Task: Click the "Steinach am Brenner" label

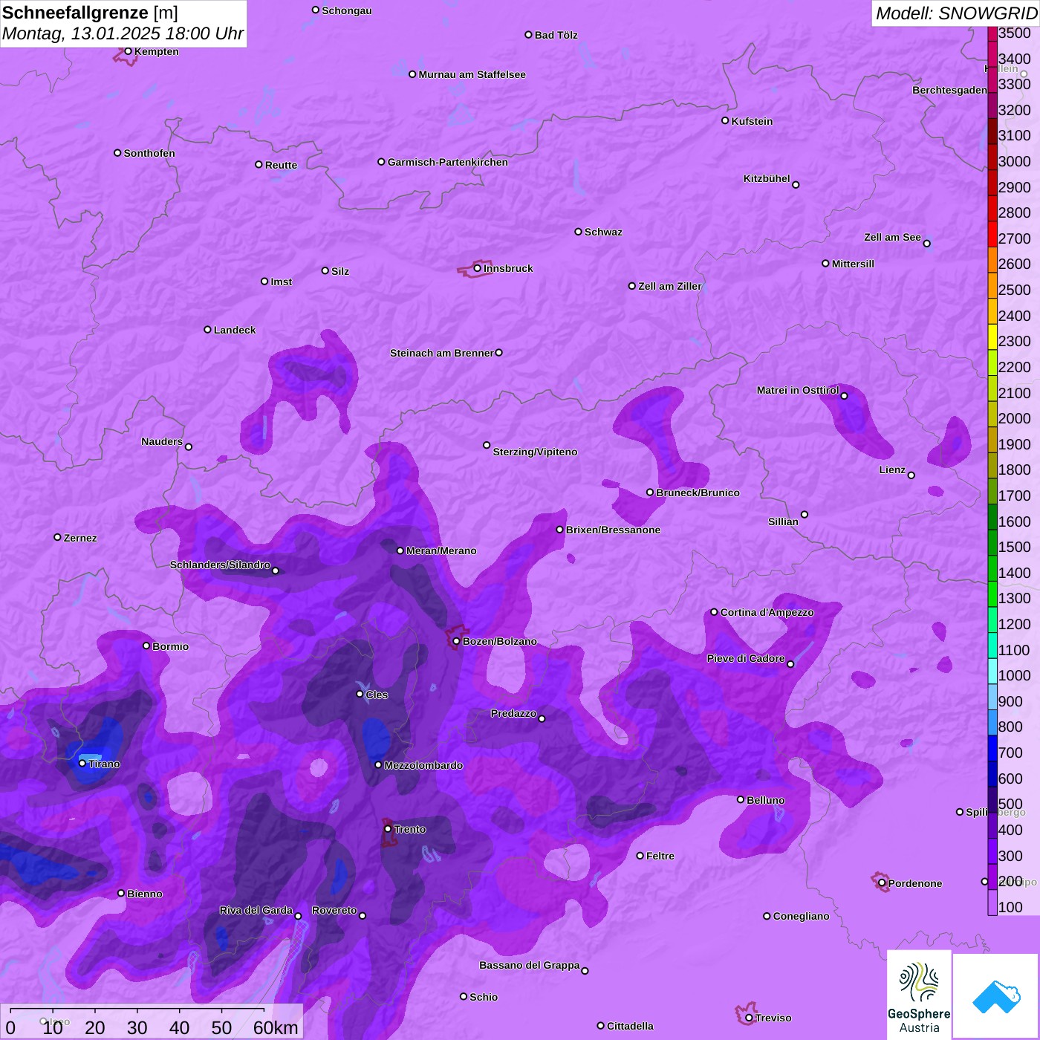Action: coord(442,353)
